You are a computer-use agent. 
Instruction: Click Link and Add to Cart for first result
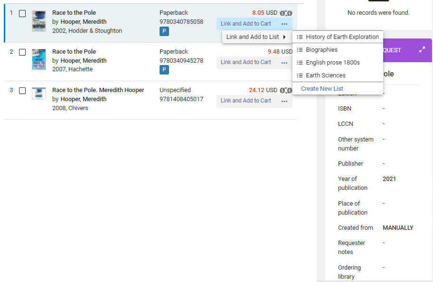coord(246,24)
